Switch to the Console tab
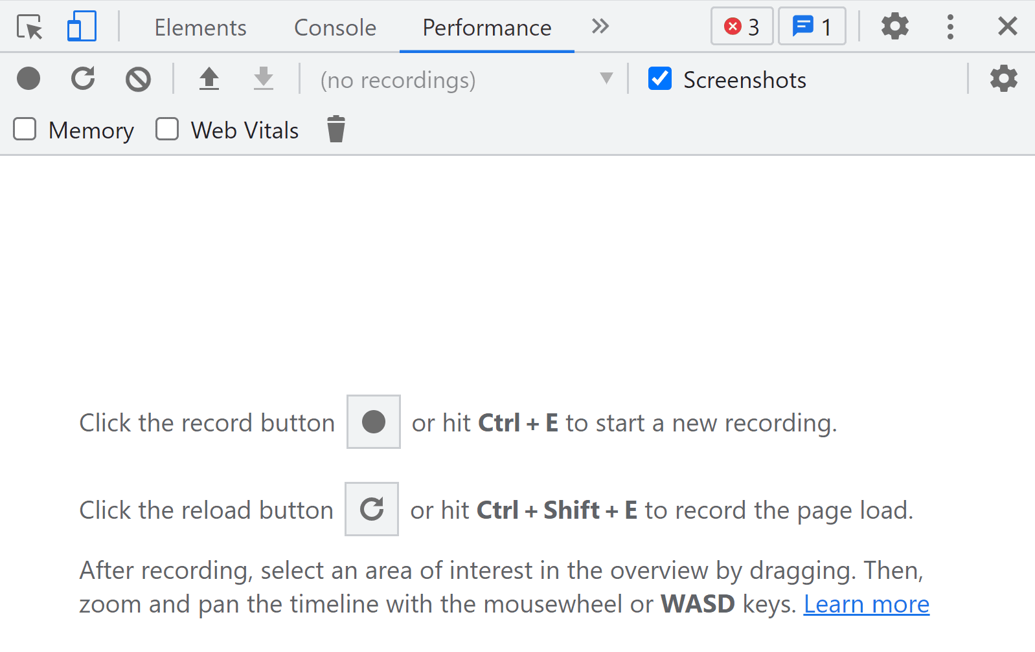This screenshot has width=1035, height=652. point(335,27)
